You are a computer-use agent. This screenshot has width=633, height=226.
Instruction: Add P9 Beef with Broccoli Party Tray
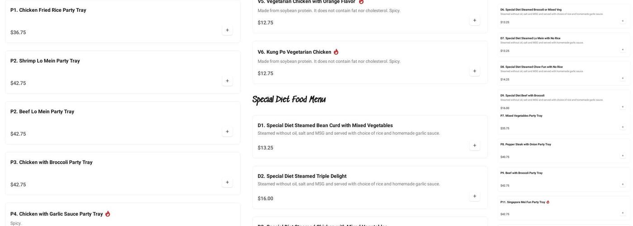click(x=623, y=184)
